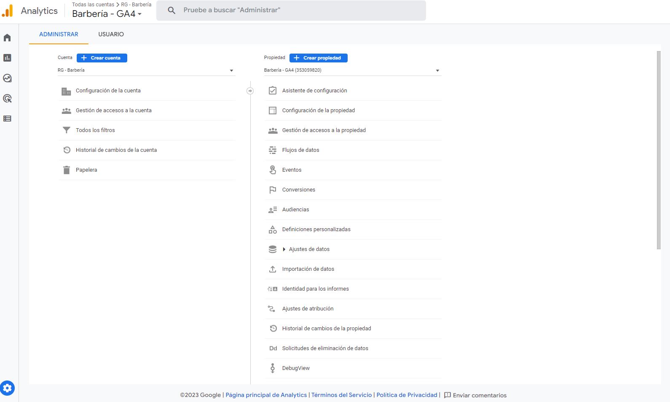The height and width of the screenshot is (402, 670).
Task: Switch to the USUARIO tab
Action: click(x=111, y=34)
